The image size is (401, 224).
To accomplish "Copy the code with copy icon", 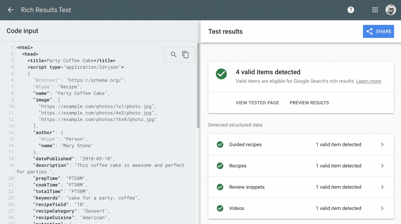I will pyautogui.click(x=186, y=55).
